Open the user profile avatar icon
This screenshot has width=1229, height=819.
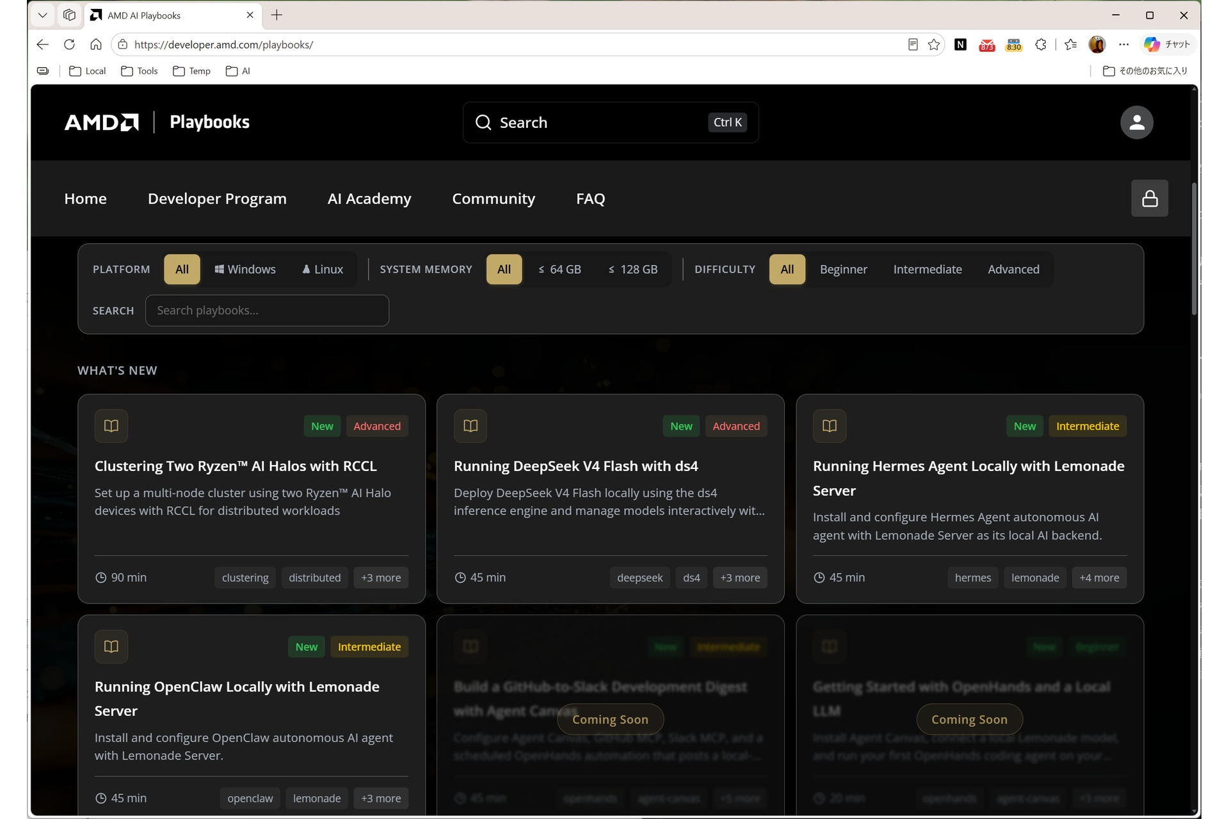tap(1137, 122)
